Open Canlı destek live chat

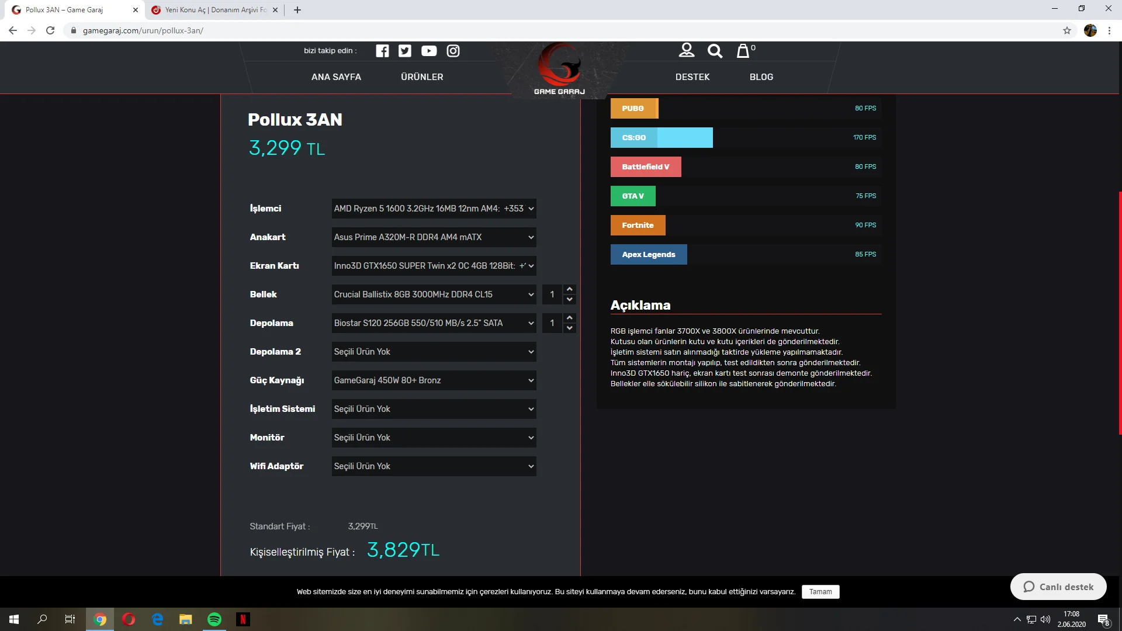click(x=1058, y=587)
